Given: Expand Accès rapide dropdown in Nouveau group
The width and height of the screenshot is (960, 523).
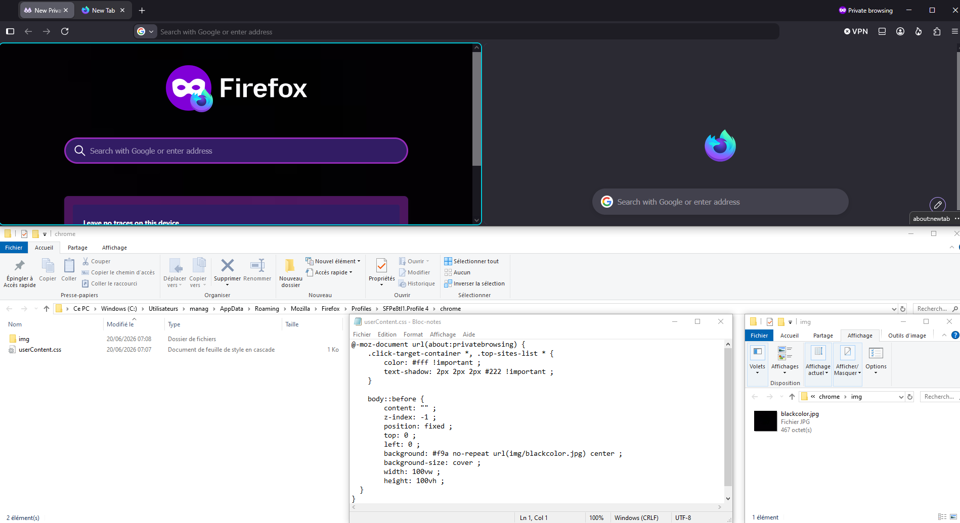Looking at the screenshot, I should [351, 272].
